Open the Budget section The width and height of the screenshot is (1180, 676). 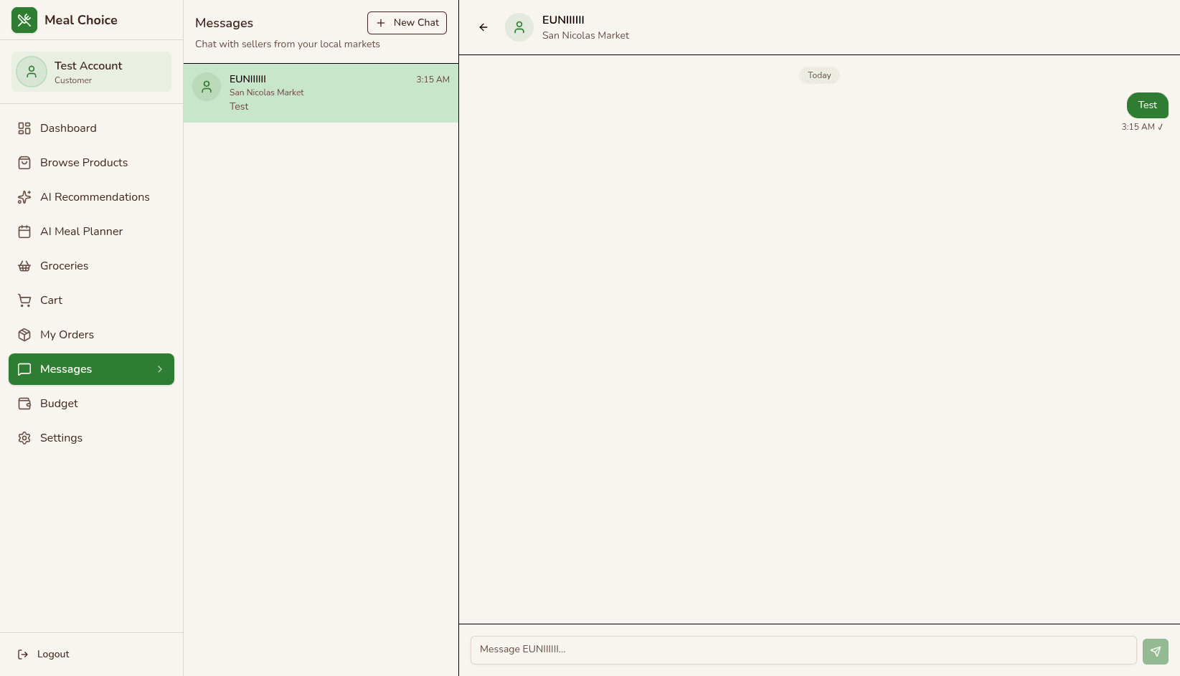coord(59,404)
